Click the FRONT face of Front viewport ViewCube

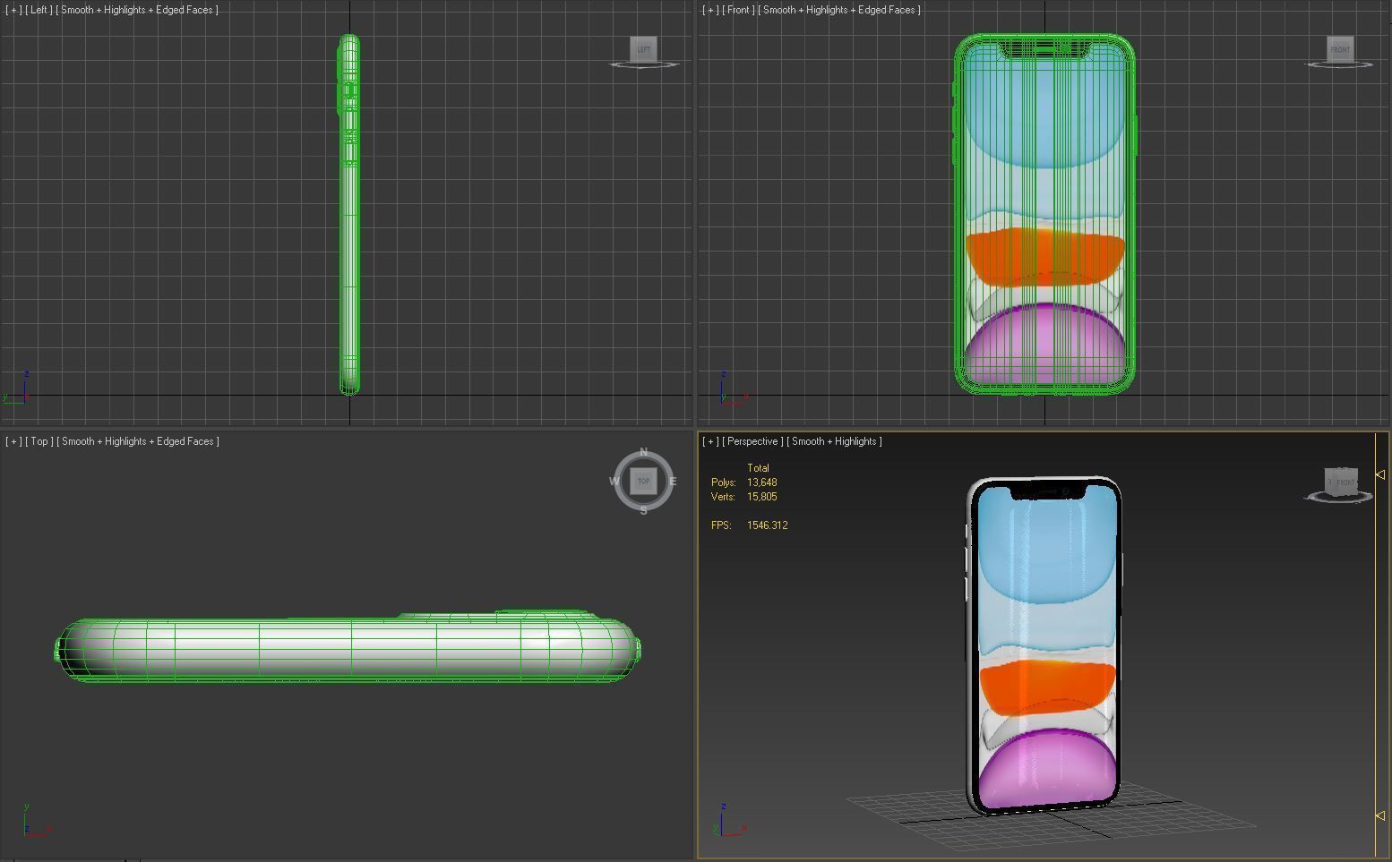coord(1339,49)
